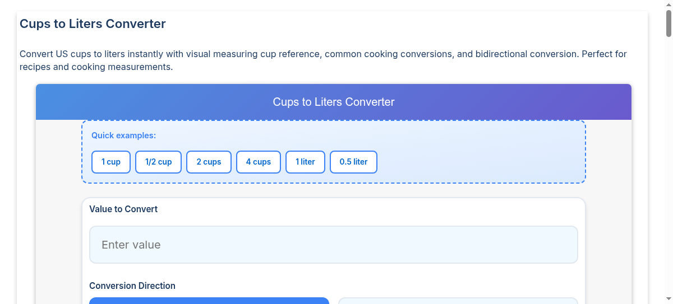Image resolution: width=673 pixels, height=304 pixels.
Task: Click the '4 cups' quick example button
Action: (x=259, y=162)
